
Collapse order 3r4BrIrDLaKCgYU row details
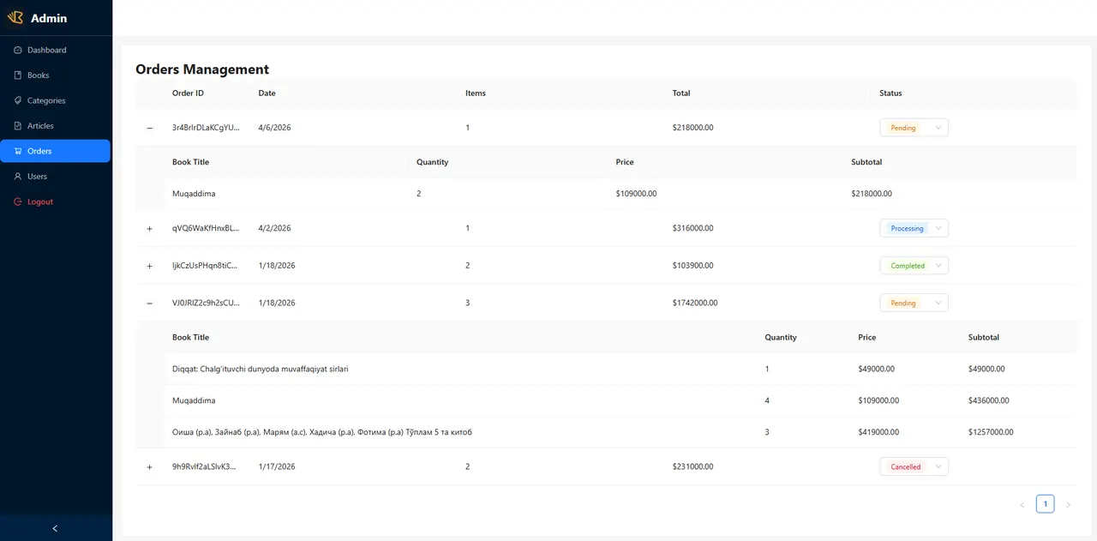(x=149, y=128)
